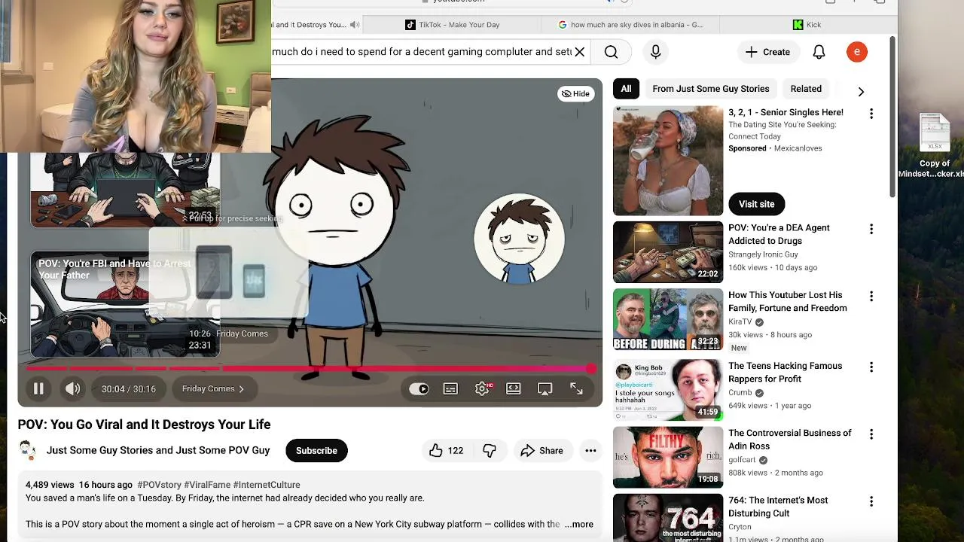Enter full screen mode
Screen dimensions: 964x542
[x=576, y=388]
